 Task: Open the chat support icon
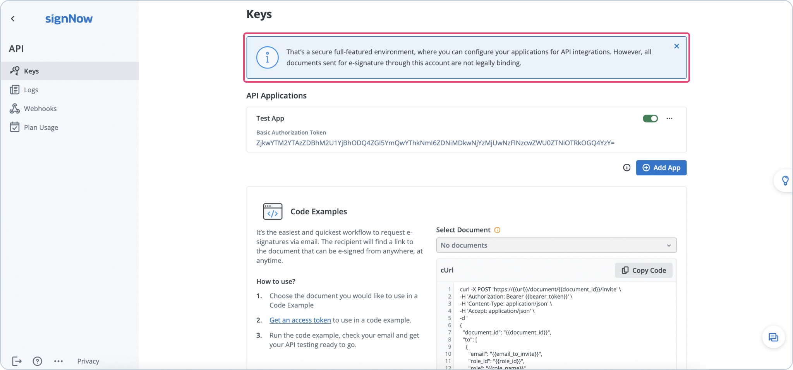(773, 337)
